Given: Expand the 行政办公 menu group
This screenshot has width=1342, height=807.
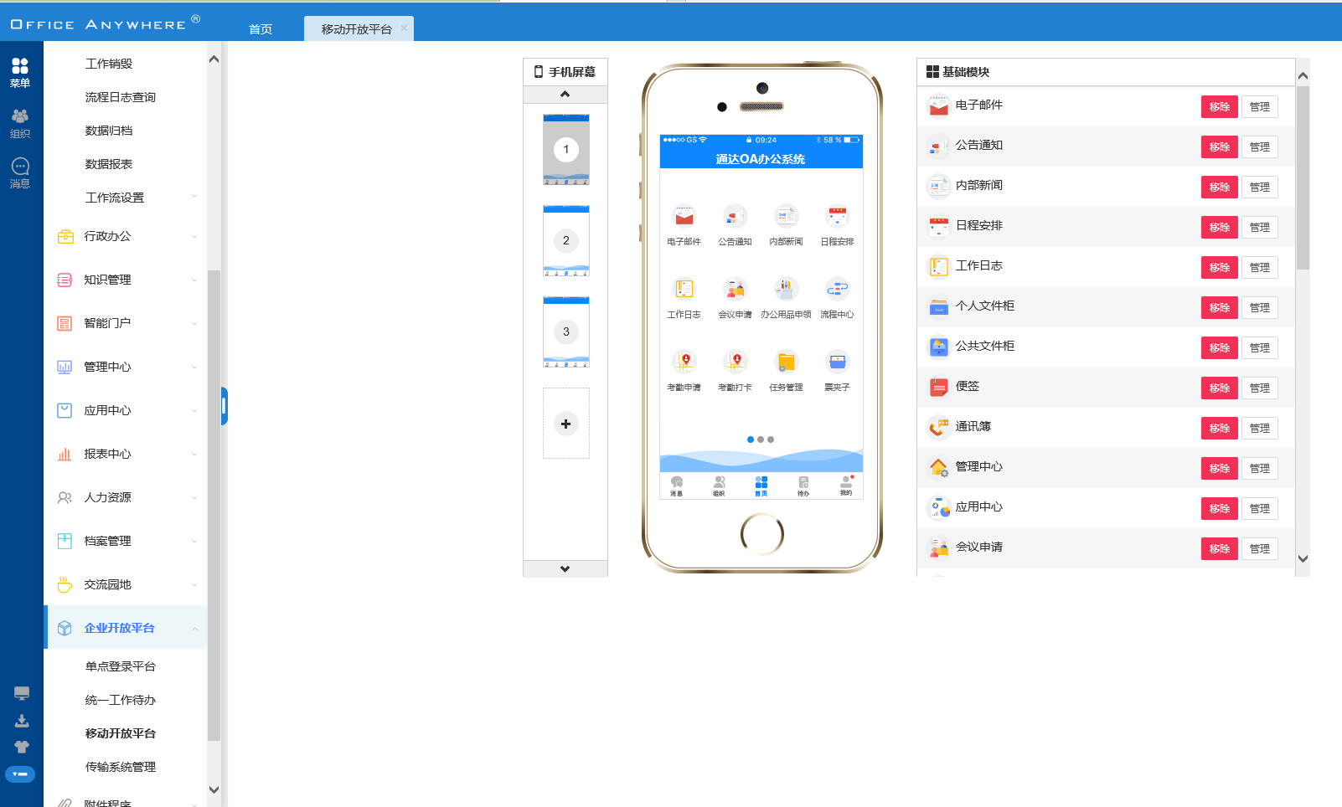Looking at the screenshot, I should pyautogui.click(x=126, y=236).
